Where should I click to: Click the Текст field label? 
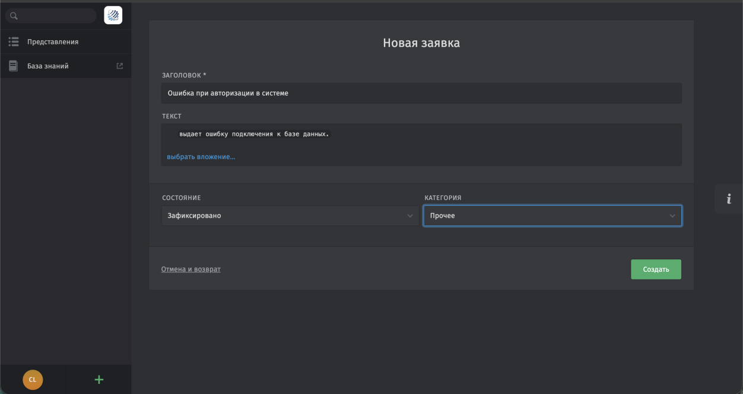pyautogui.click(x=172, y=116)
